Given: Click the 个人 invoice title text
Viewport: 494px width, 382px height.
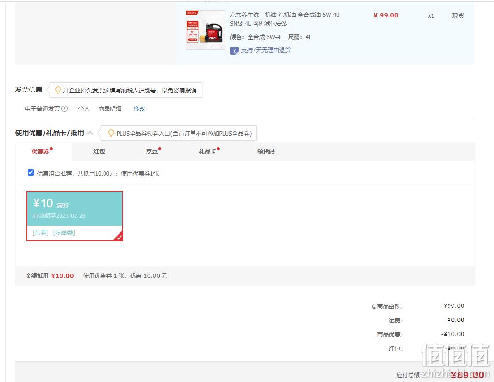Looking at the screenshot, I should pos(84,109).
